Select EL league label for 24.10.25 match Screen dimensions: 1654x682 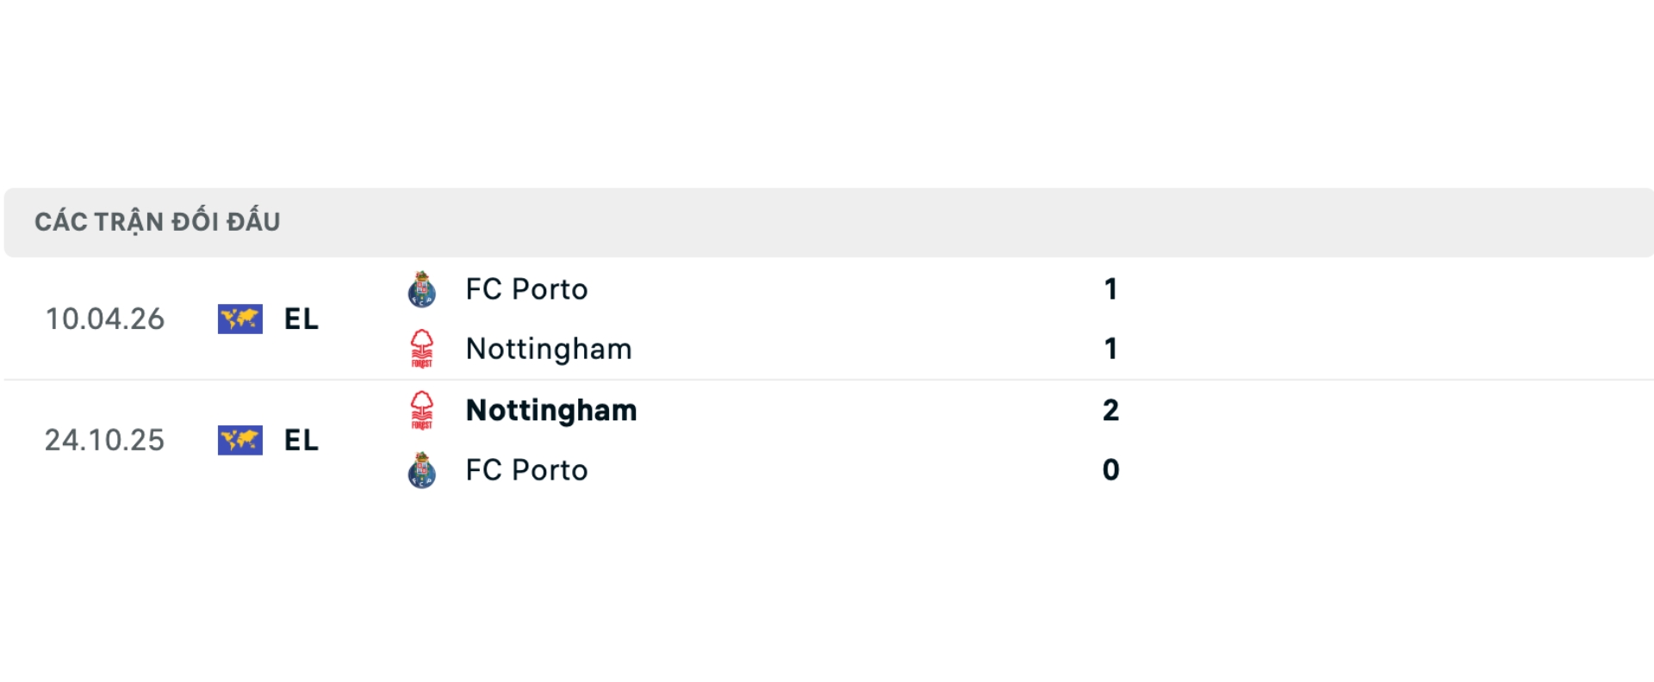302,440
